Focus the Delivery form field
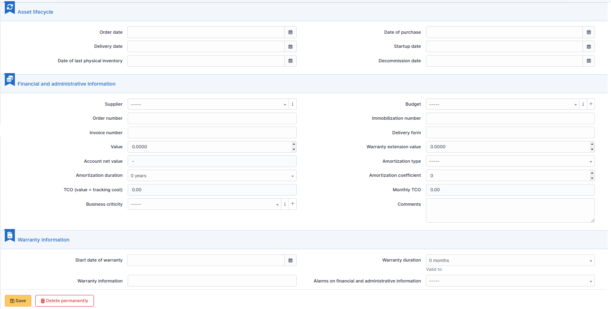The image size is (611, 309). pyautogui.click(x=510, y=133)
